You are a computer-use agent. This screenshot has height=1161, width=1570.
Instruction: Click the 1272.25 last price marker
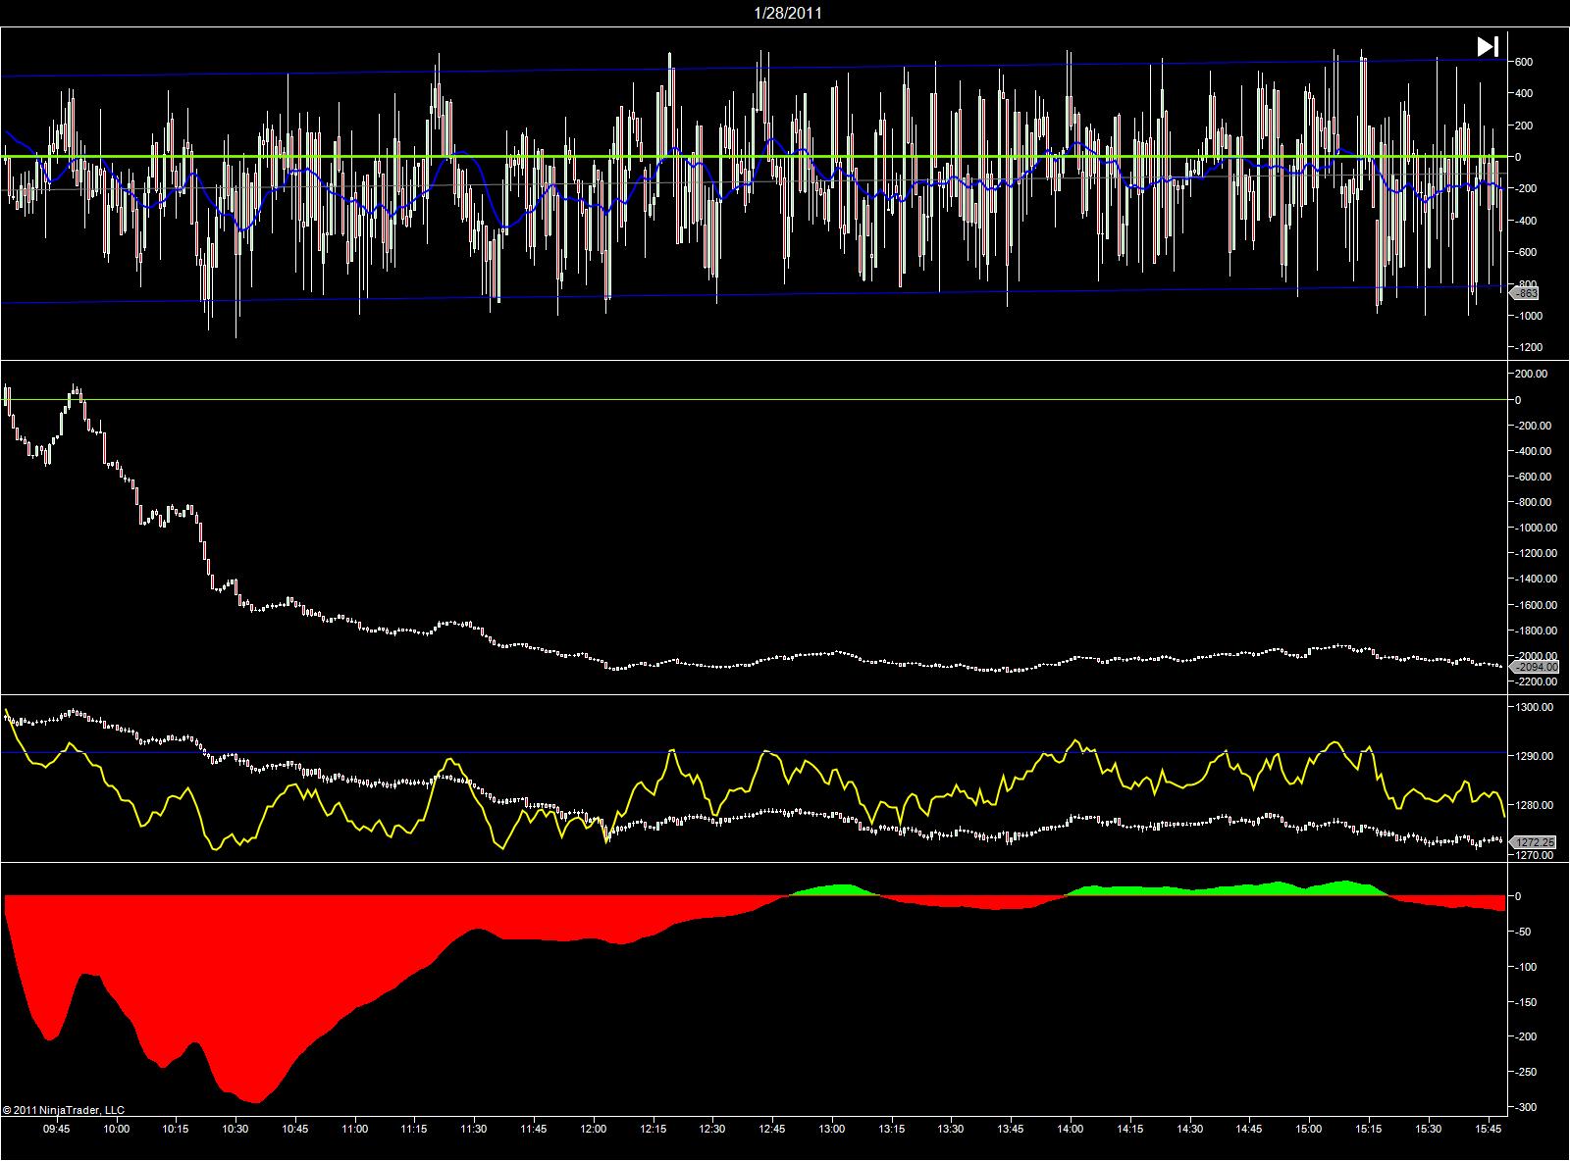pyautogui.click(x=1534, y=841)
